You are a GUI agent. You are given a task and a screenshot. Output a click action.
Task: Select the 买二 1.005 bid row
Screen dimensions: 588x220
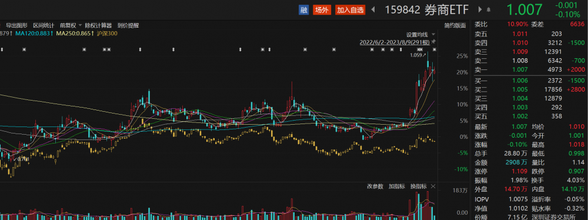[530, 89]
